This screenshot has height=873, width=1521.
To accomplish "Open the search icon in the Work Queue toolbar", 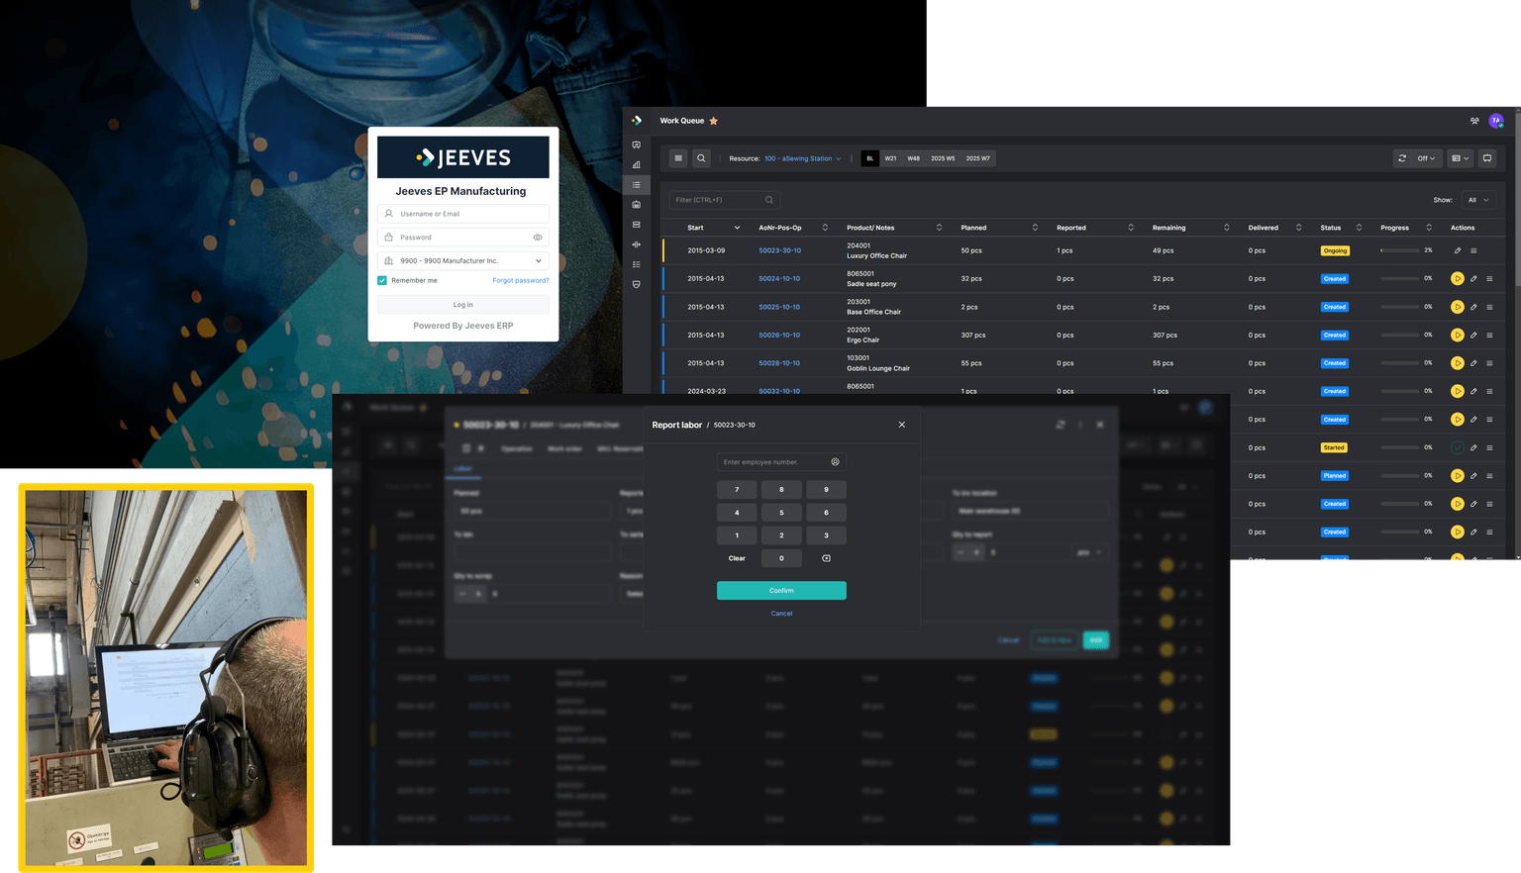I will pos(701,158).
